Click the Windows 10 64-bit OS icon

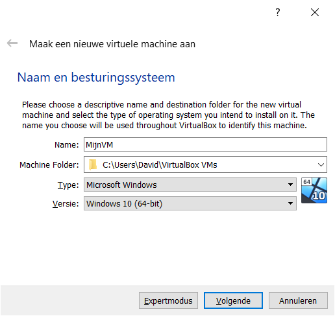[314, 190]
